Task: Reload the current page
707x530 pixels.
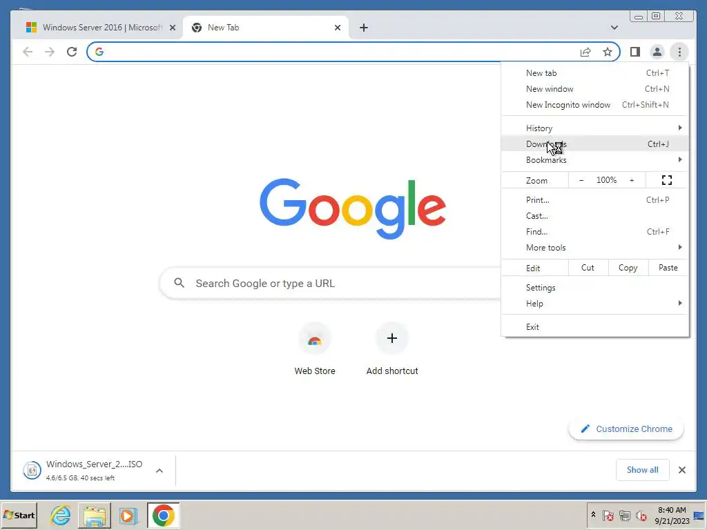Action: click(72, 52)
